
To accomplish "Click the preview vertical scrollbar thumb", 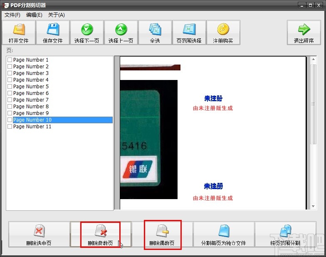I will (x=314, y=104).
